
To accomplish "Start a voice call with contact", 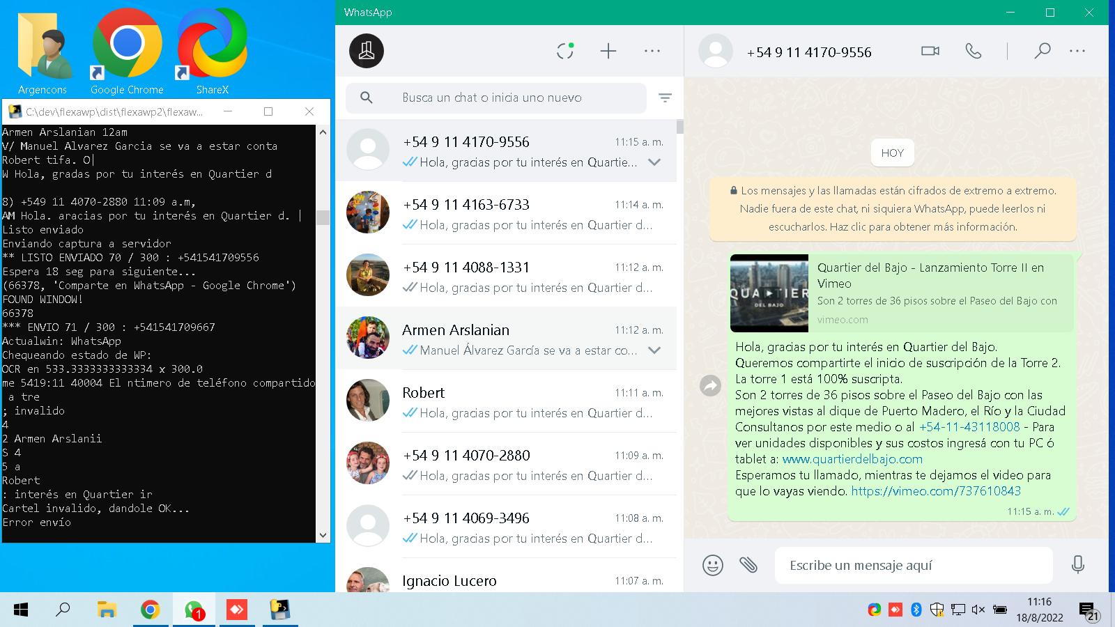I will (x=974, y=51).
